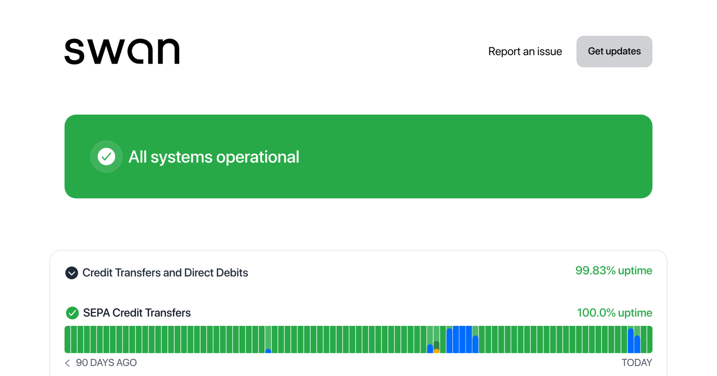Click the 99.83% uptime value
The image size is (717, 376).
[614, 271]
